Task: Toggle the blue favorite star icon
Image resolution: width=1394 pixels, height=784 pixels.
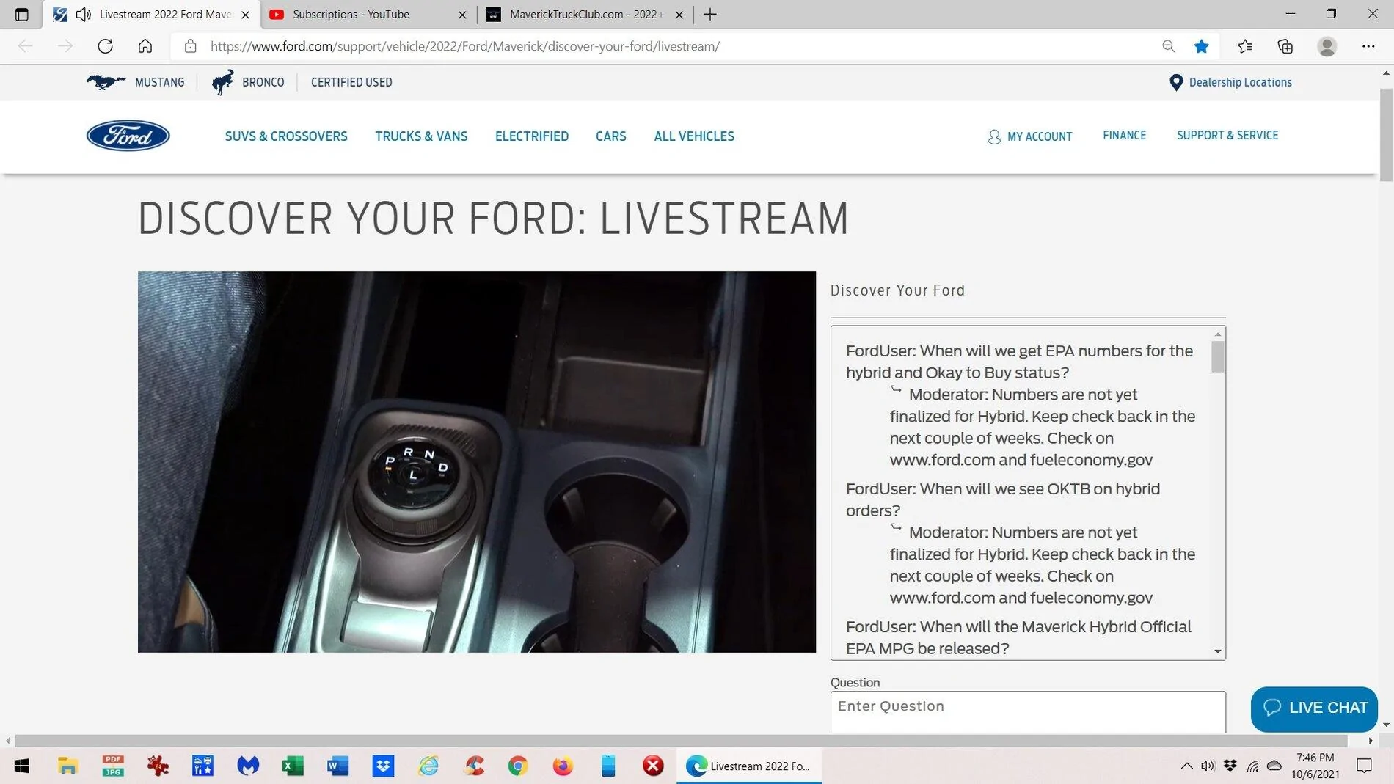Action: 1201,46
